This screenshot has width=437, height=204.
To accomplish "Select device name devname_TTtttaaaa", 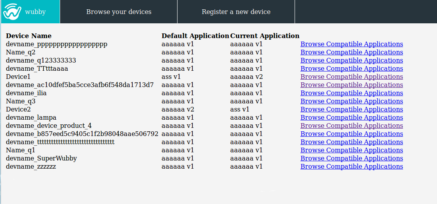I will point(37,68).
